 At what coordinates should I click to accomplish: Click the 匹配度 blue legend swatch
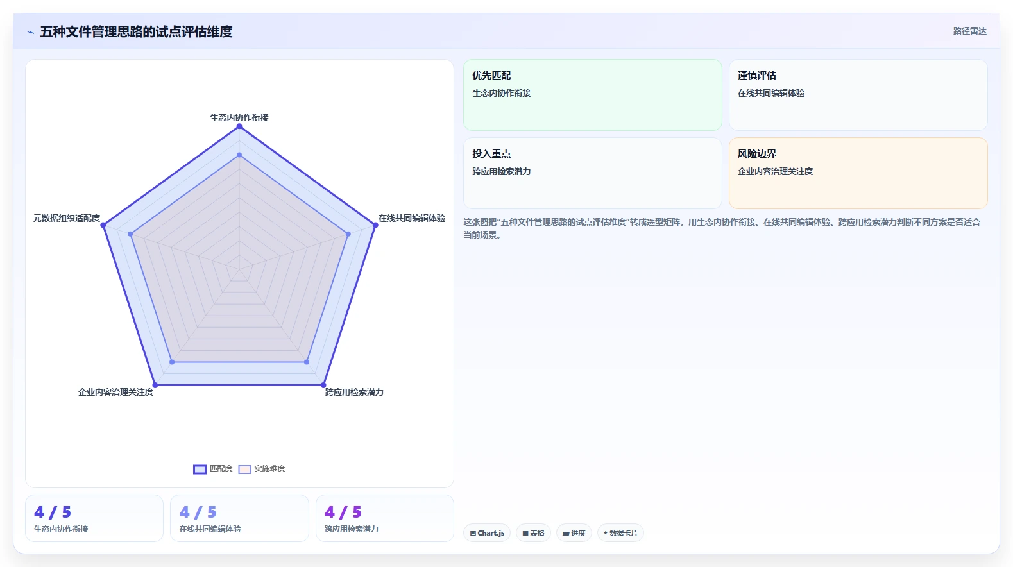pyautogui.click(x=200, y=469)
